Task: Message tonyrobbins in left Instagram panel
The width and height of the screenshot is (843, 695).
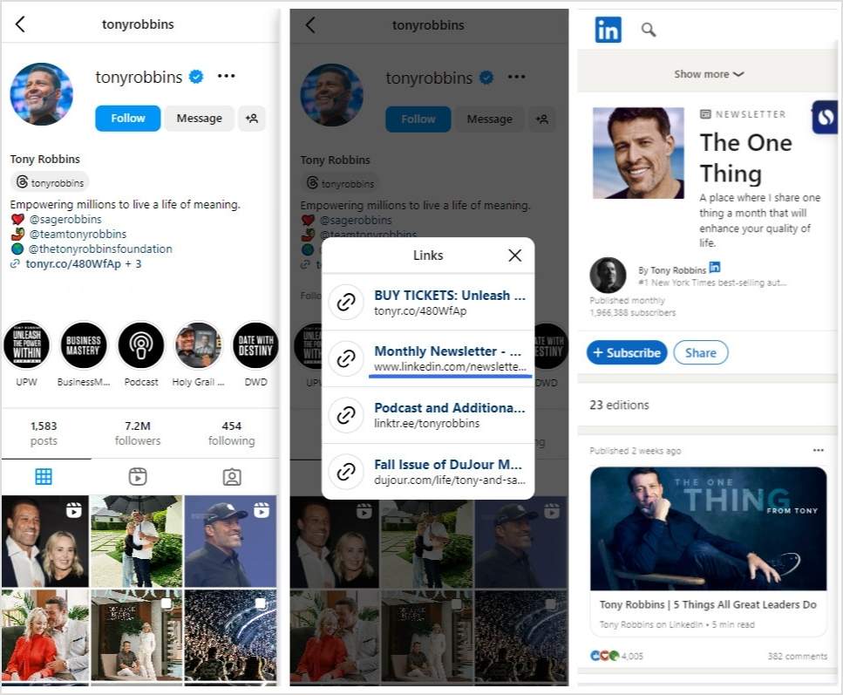Action: pyautogui.click(x=200, y=119)
